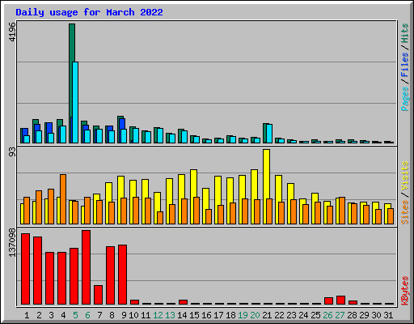The width and height of the screenshot is (414, 324).
Task: Click the 137098 axis label
Action: tap(12, 242)
